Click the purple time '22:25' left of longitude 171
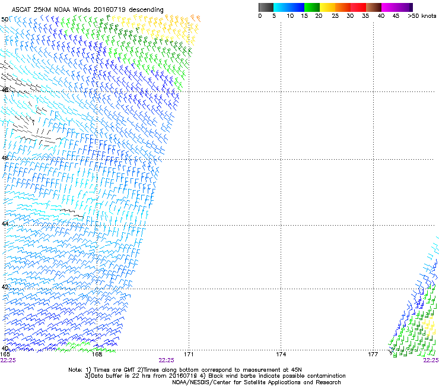Viewport: 439px width, 386px height. (x=166, y=360)
